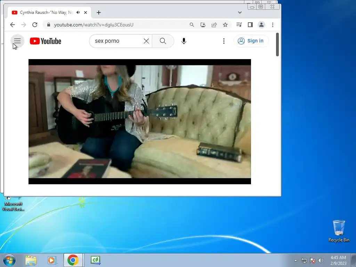
Task: Show hidden system tray icons
Action: coord(296,260)
